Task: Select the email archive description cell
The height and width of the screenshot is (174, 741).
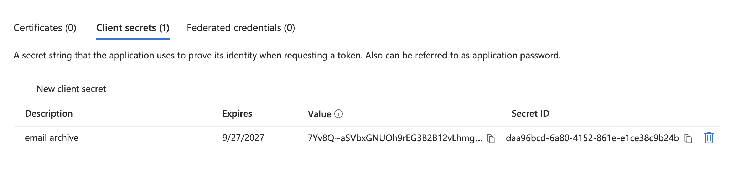Action: tap(52, 138)
